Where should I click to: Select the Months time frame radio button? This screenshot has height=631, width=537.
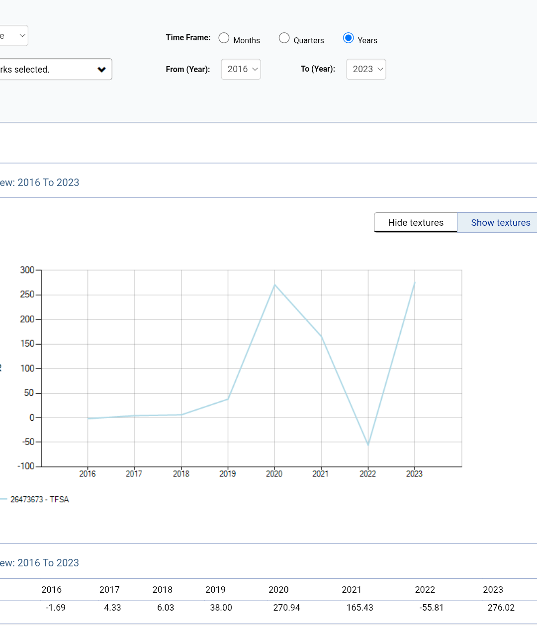[x=224, y=38]
